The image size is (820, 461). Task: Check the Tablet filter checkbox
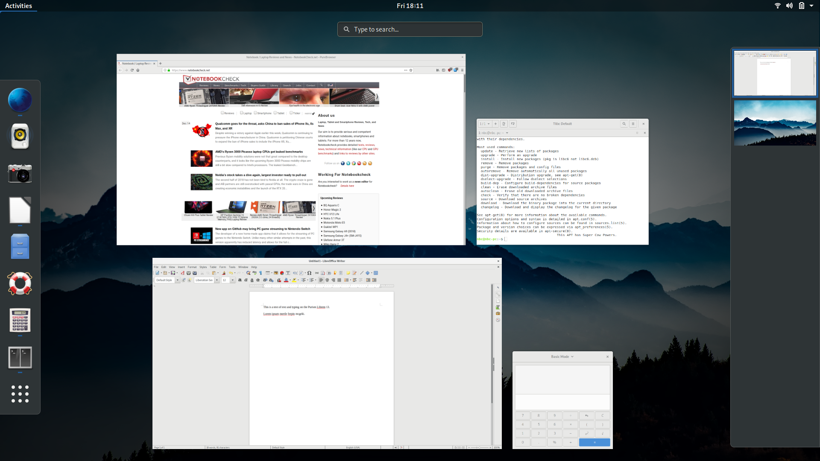275,113
